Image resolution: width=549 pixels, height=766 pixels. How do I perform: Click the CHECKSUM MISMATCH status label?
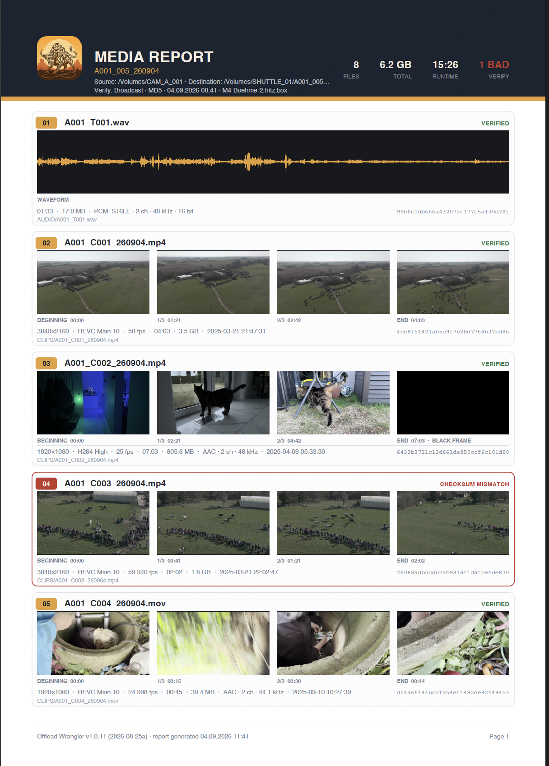coord(475,484)
